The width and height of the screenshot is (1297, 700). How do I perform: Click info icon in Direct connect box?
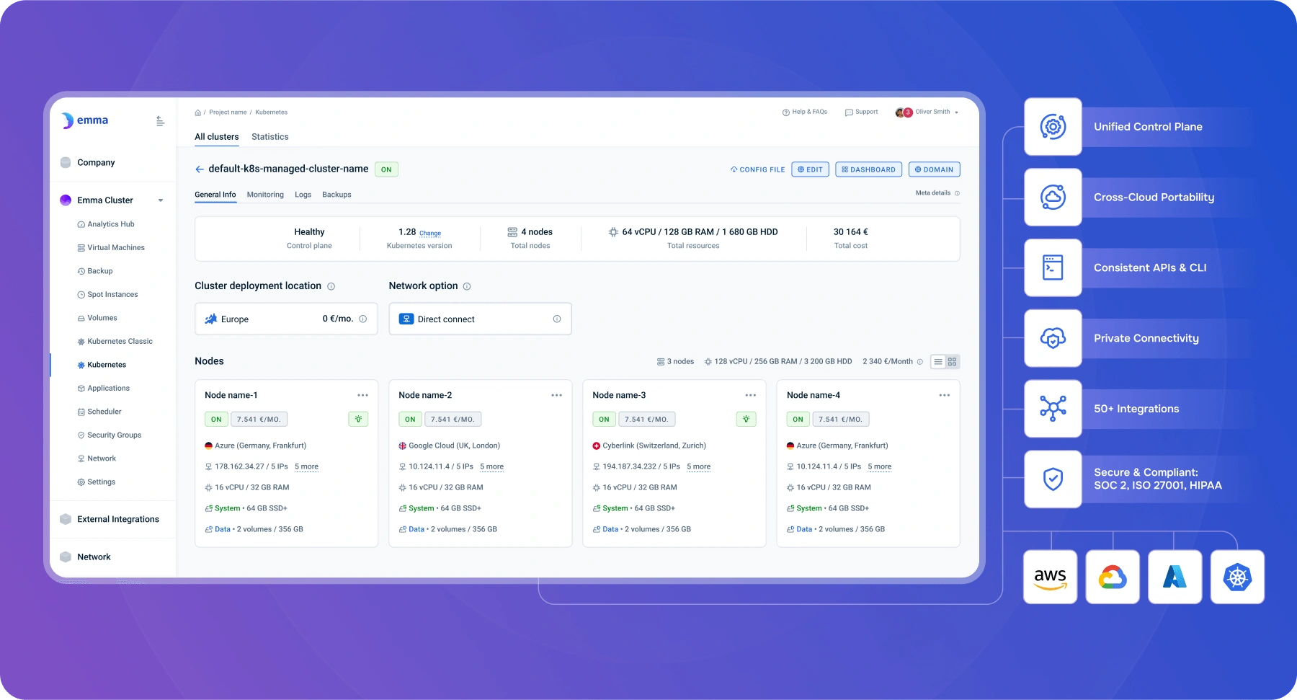(557, 319)
